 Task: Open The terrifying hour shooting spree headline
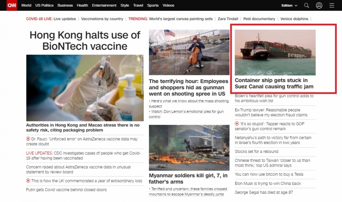[x=189, y=88]
